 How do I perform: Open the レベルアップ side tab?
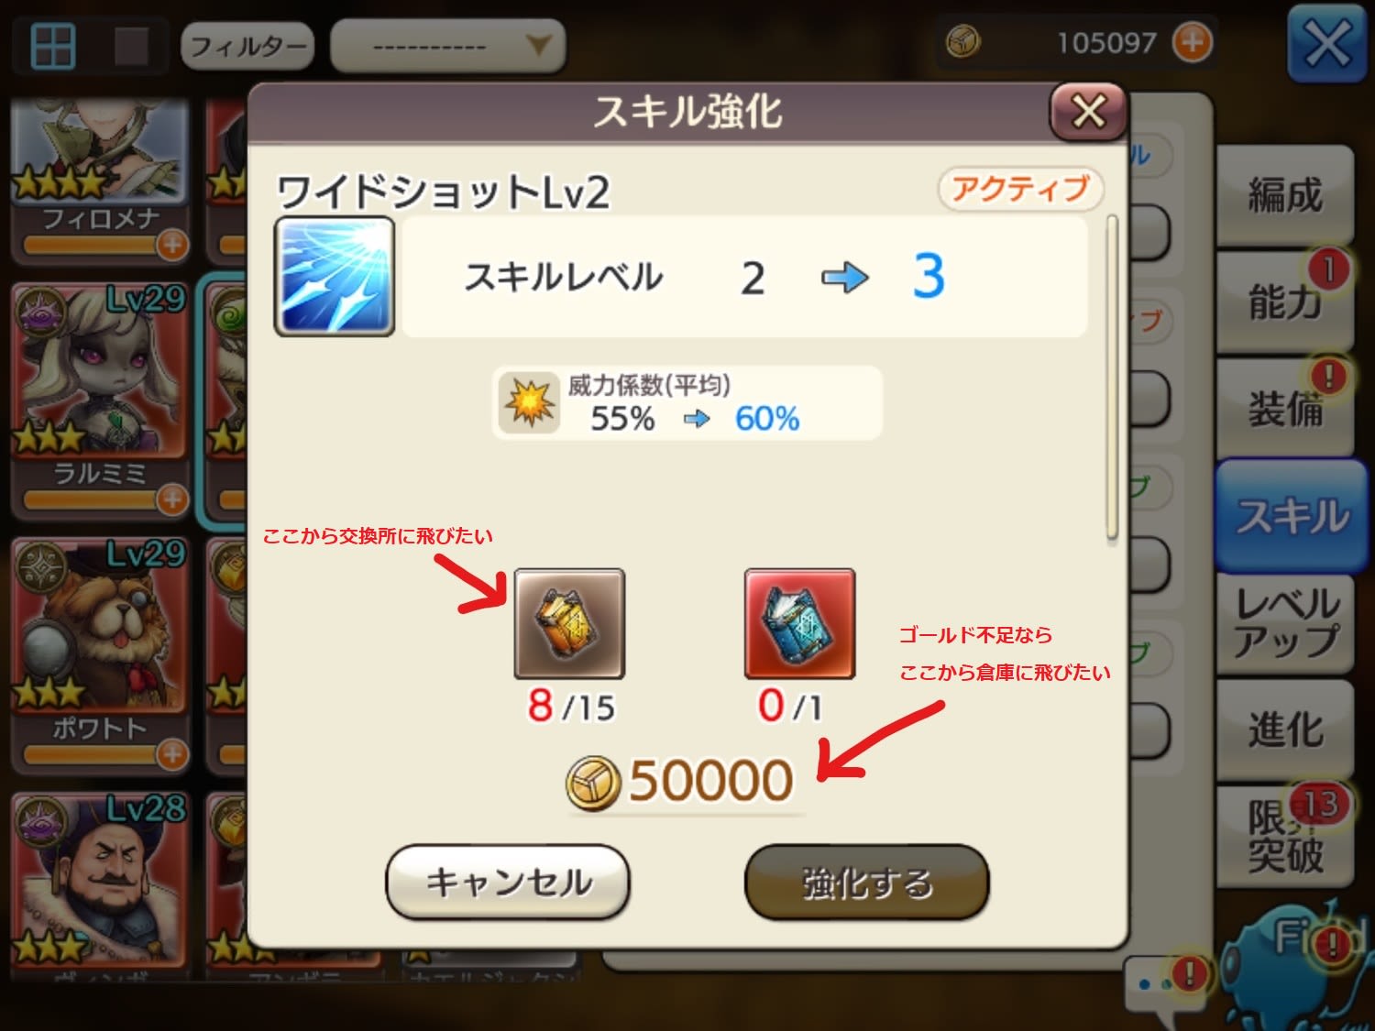click(x=1284, y=623)
